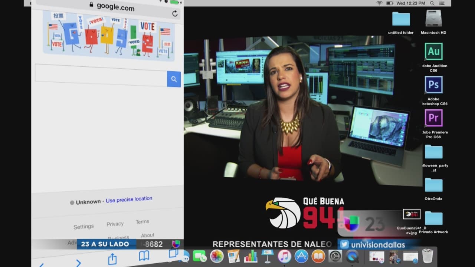Reload the google.com page
The width and height of the screenshot is (475, 267).
(175, 14)
